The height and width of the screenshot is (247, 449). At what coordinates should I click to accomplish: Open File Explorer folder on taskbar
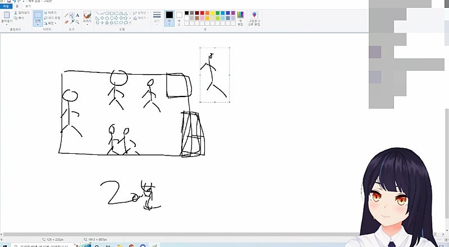click(120, 245)
